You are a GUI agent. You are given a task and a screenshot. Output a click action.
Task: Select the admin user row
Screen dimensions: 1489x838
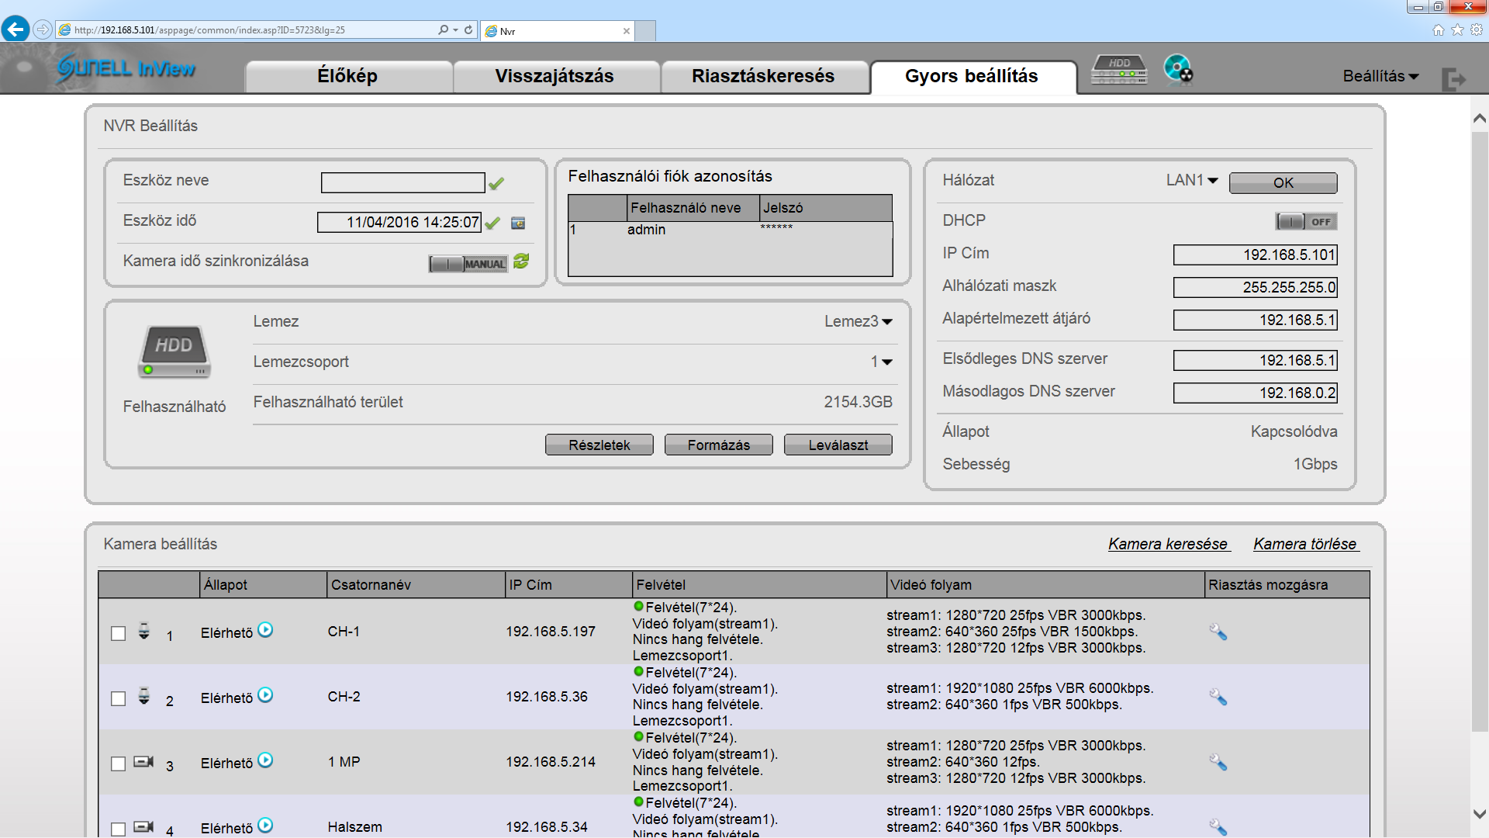point(730,230)
